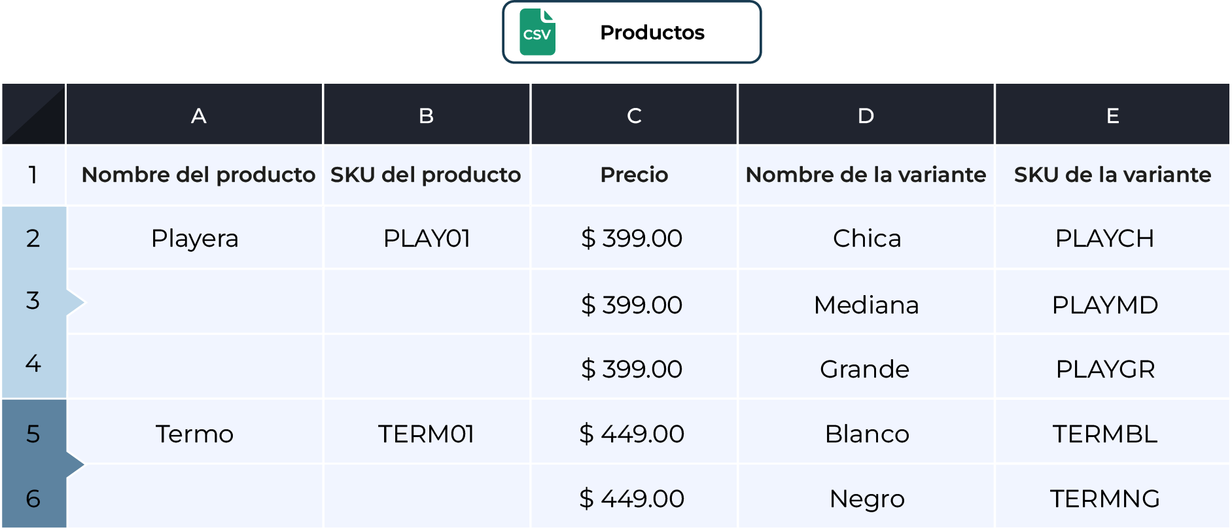This screenshot has height=530, width=1232.
Task: Select column E header
Action: (1112, 114)
